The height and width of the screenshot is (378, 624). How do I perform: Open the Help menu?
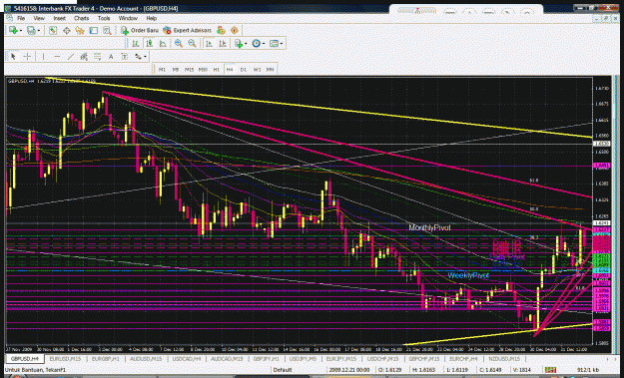coord(151,18)
